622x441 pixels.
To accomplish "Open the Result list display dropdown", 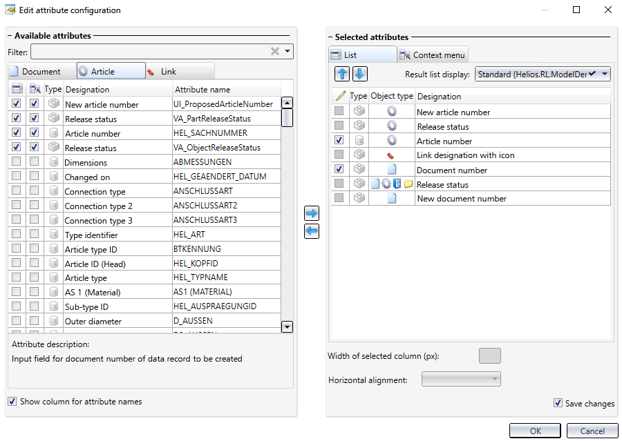I will 543,74.
